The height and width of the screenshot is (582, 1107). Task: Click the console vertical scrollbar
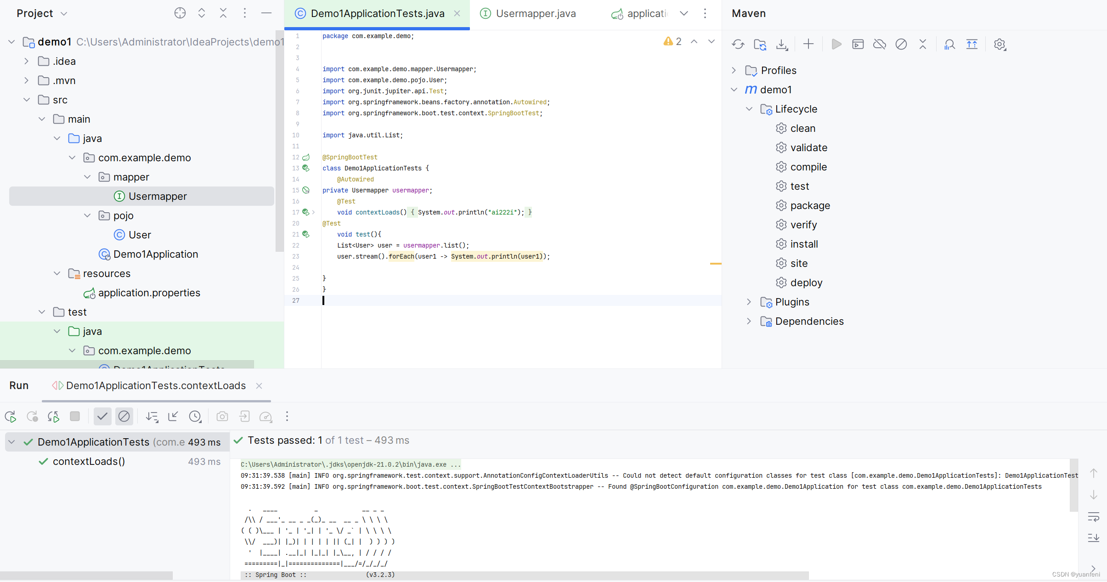coord(1074,485)
